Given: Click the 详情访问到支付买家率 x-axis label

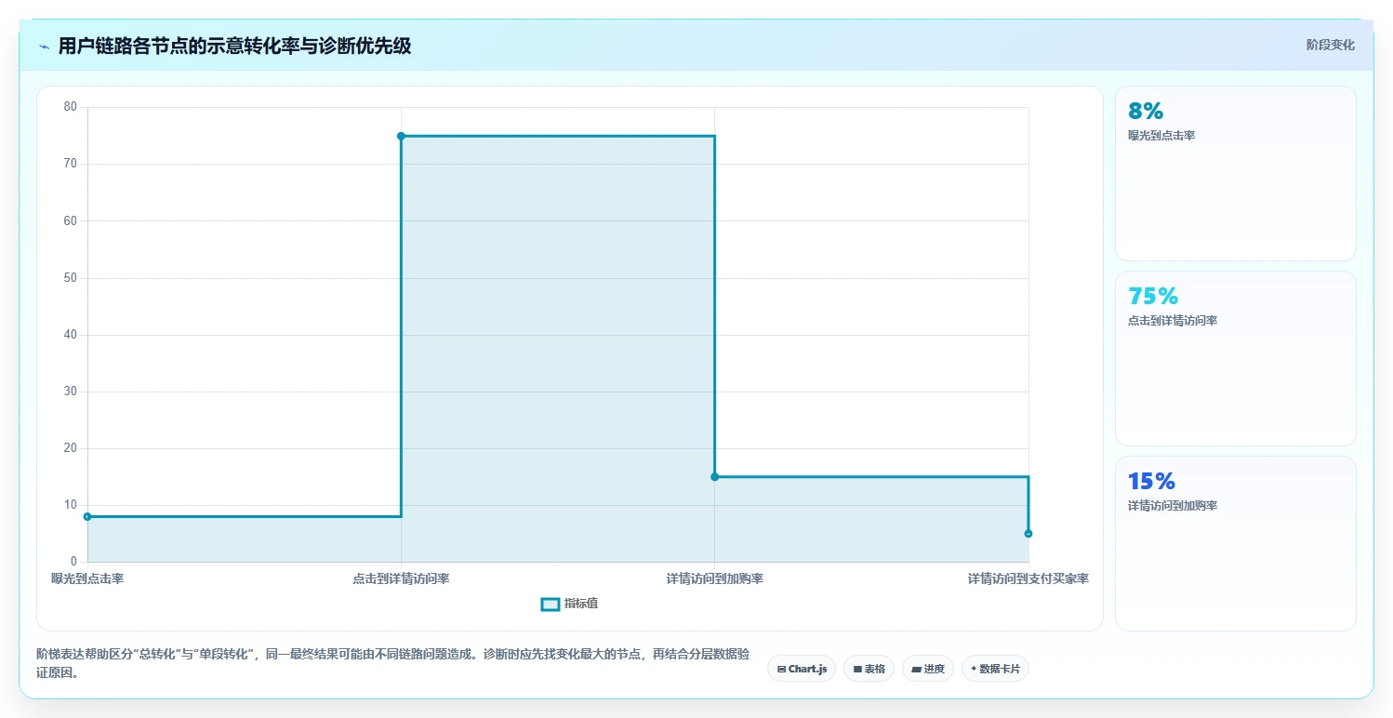Looking at the screenshot, I should 1028,578.
